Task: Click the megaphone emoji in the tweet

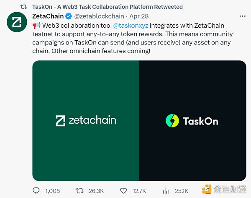Action: [36, 26]
